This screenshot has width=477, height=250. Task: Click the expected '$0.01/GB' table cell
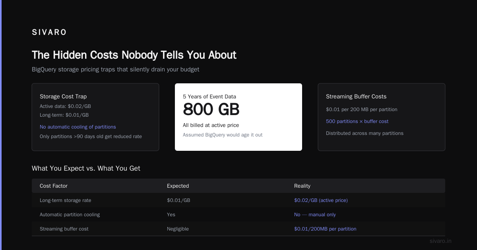(x=178, y=200)
